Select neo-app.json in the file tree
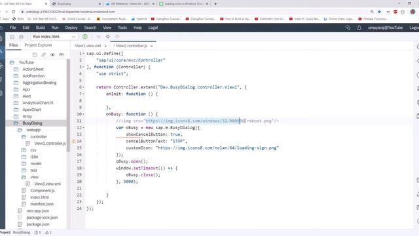Screen dimensions: 419x236 tap(38, 211)
